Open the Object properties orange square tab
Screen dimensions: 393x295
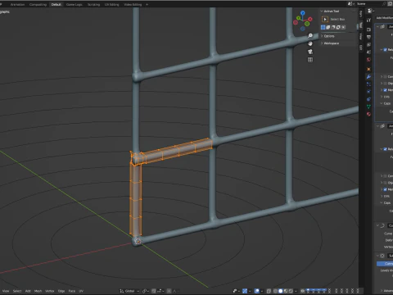coord(368,69)
